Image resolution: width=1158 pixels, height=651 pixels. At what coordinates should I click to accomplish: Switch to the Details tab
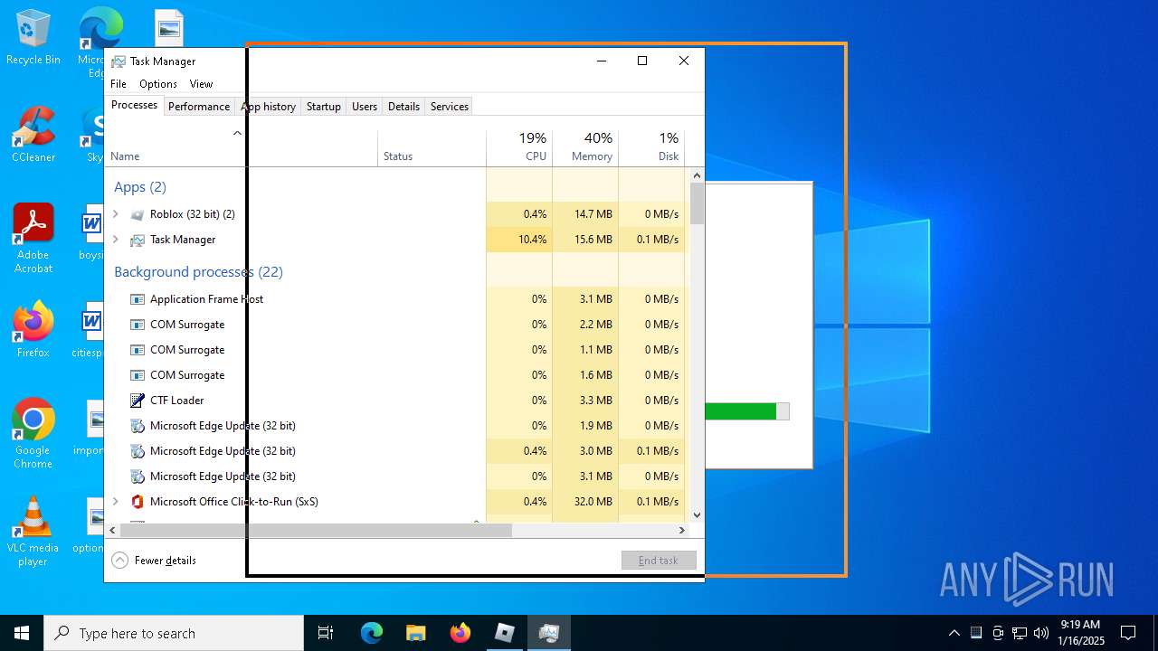click(403, 107)
